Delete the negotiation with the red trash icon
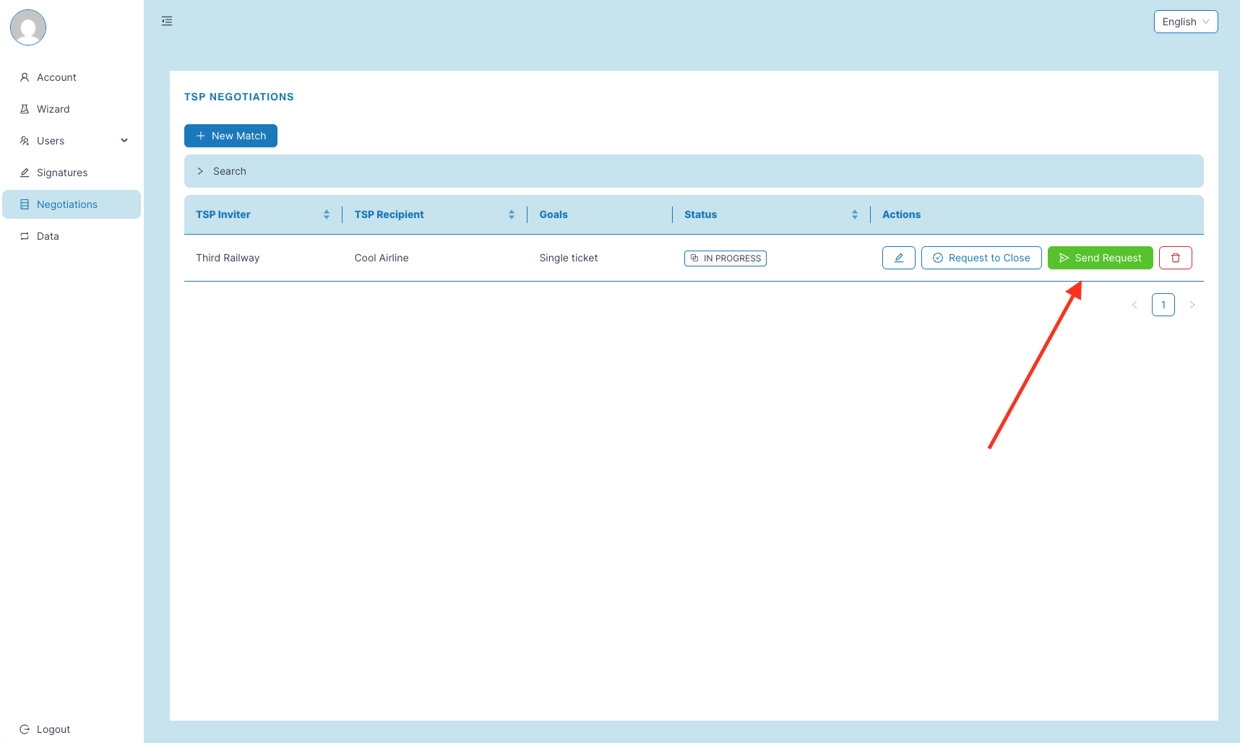This screenshot has width=1240, height=743. (x=1175, y=258)
